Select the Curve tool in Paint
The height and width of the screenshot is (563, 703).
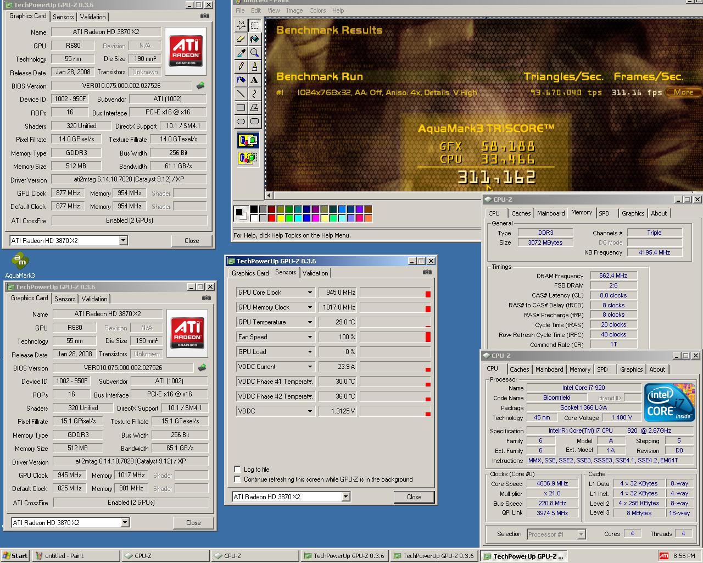[x=254, y=94]
